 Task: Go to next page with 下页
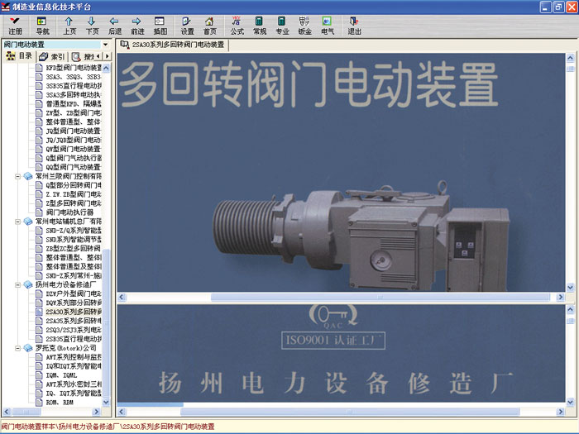(x=92, y=24)
